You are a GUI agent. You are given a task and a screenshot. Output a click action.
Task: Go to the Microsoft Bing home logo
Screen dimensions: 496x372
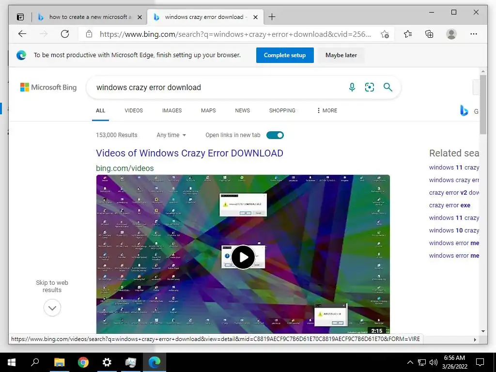pos(48,87)
